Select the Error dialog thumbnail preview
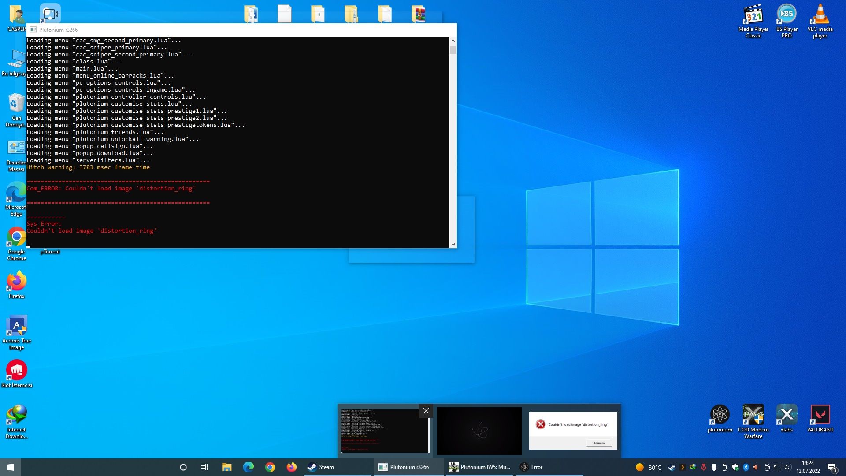The height and width of the screenshot is (476, 846). [573, 431]
